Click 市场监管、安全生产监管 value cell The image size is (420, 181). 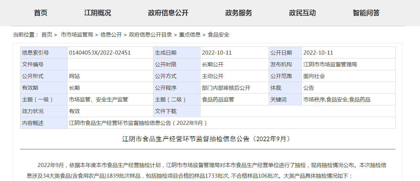coord(110,99)
